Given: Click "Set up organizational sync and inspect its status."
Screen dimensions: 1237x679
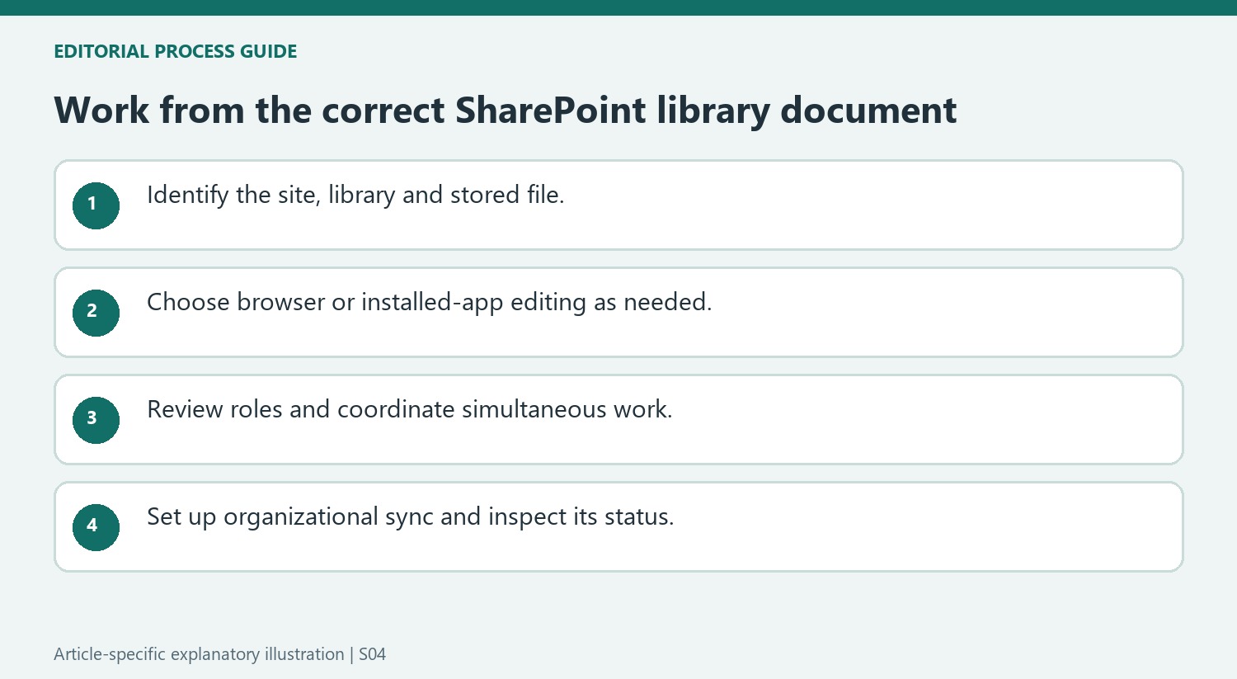Looking at the screenshot, I should coord(410,517).
